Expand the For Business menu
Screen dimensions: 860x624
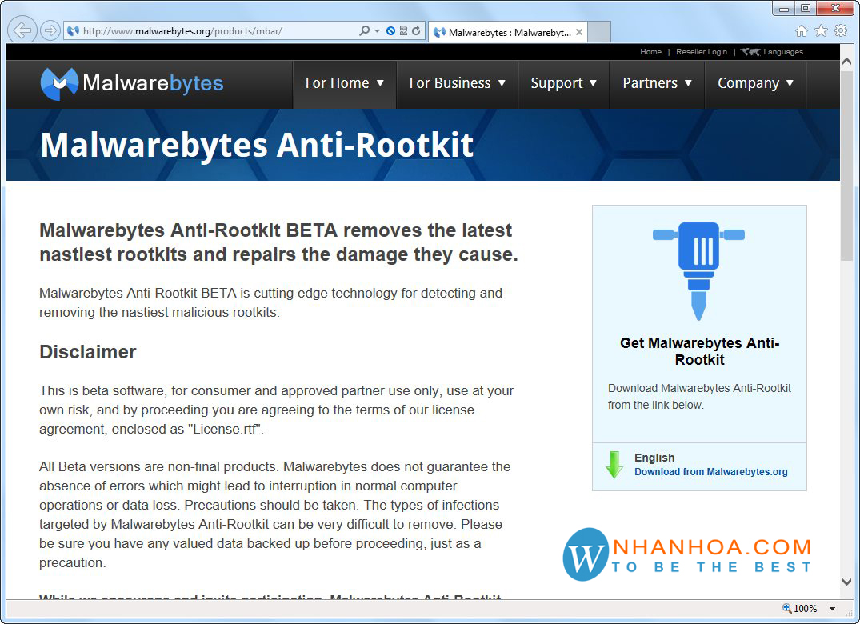tap(457, 83)
